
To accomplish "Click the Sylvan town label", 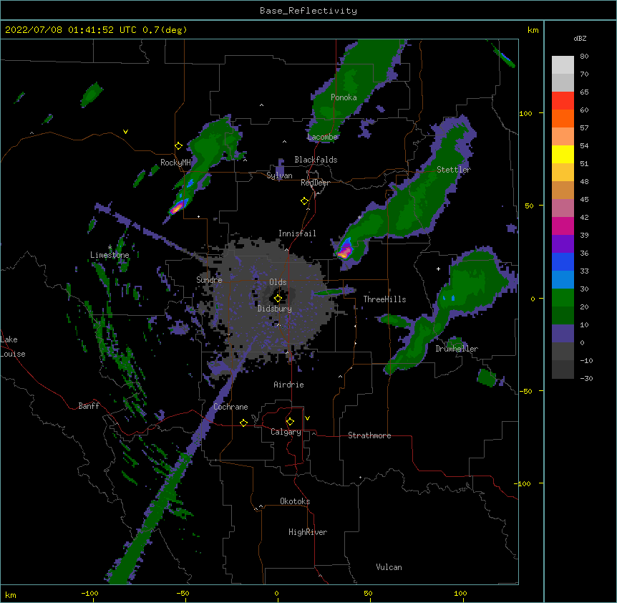I will tap(279, 175).
